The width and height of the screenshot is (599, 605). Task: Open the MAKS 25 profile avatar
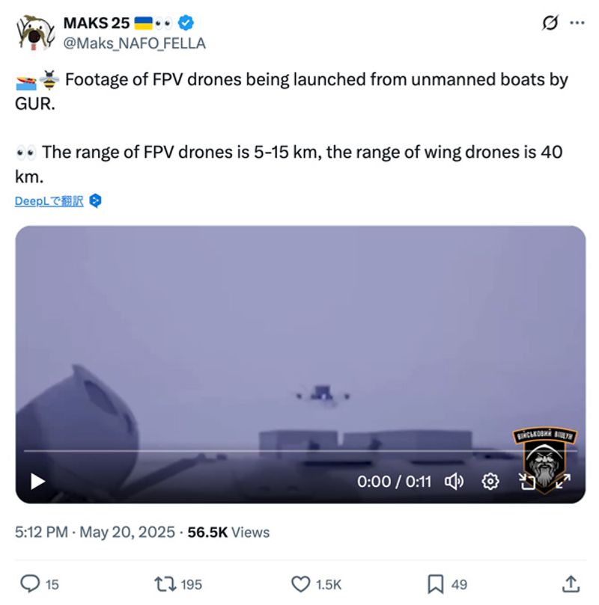(34, 34)
